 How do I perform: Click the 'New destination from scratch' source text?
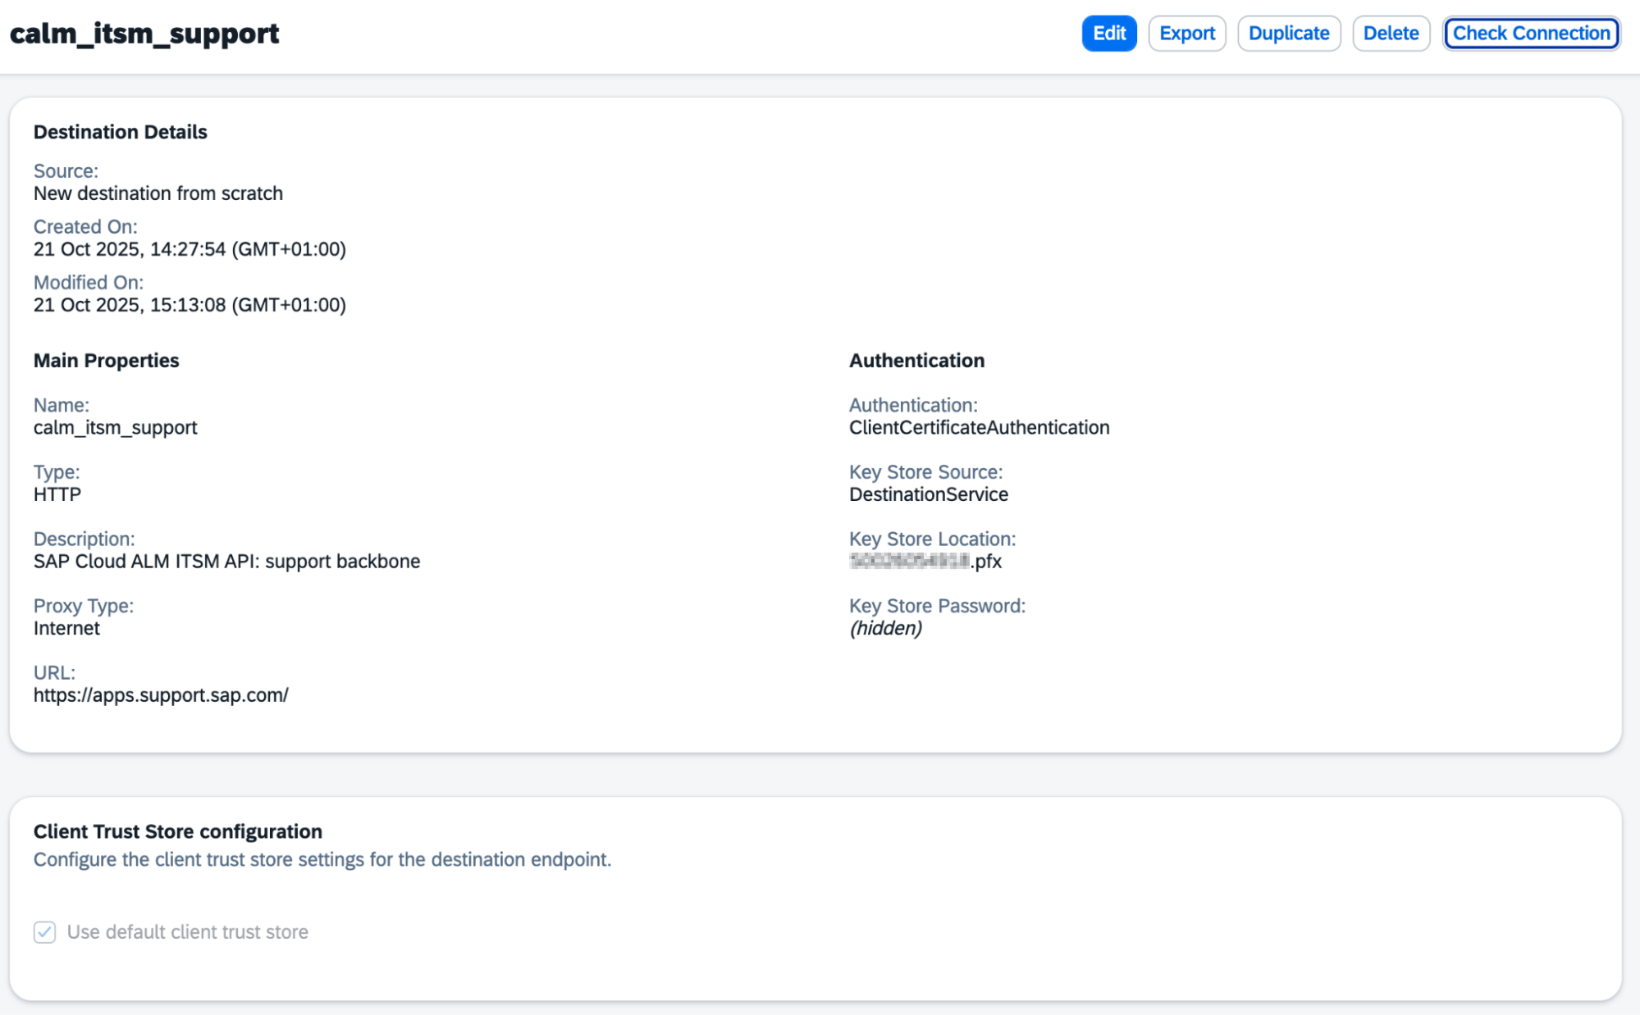[158, 193]
